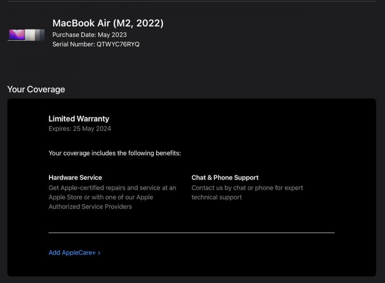Click the Purchase Date: May 2023 text

click(x=90, y=35)
